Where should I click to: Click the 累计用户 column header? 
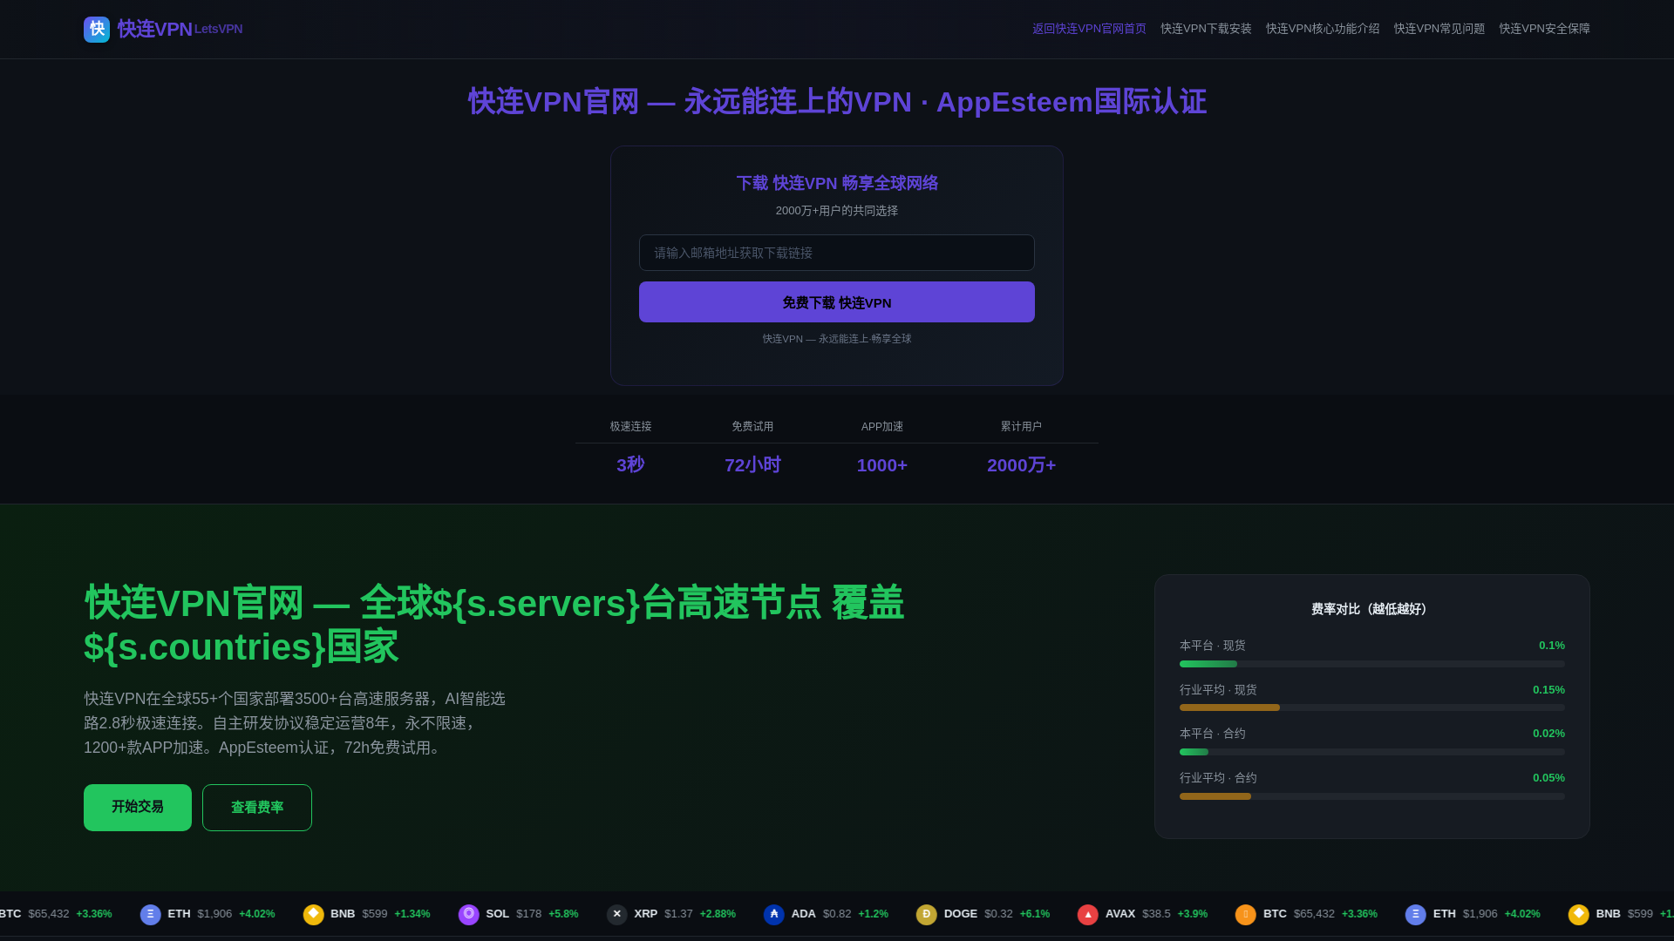(x=1021, y=427)
